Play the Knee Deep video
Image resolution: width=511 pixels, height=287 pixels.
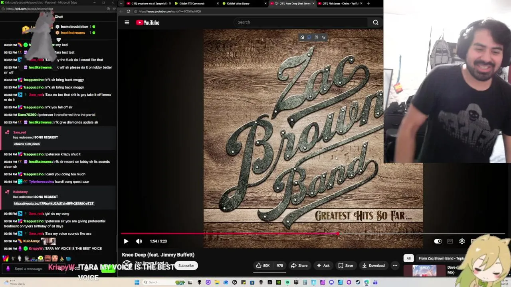pyautogui.click(x=126, y=241)
